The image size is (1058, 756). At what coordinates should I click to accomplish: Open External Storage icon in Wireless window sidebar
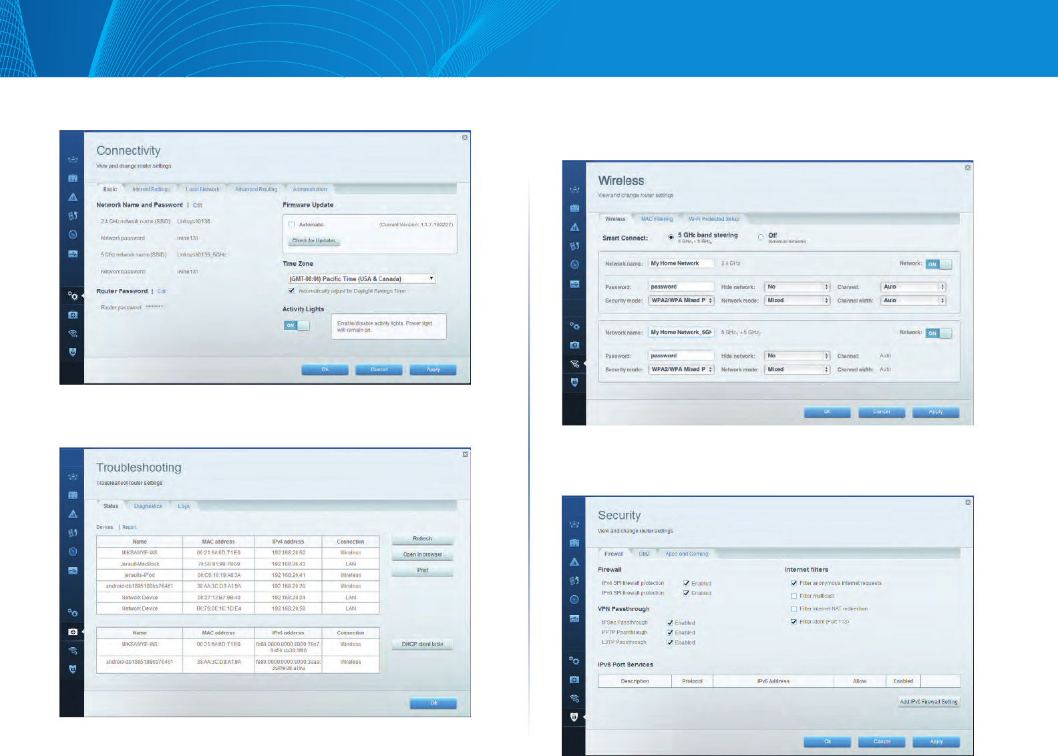pyautogui.click(x=574, y=284)
